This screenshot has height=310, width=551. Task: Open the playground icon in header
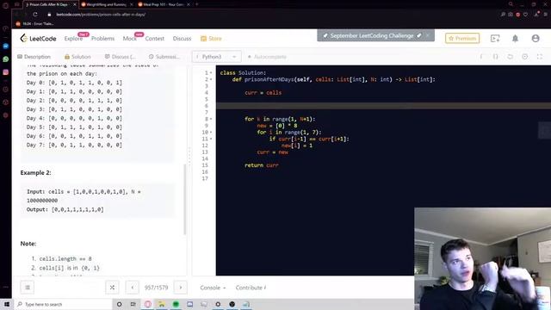[x=495, y=38]
